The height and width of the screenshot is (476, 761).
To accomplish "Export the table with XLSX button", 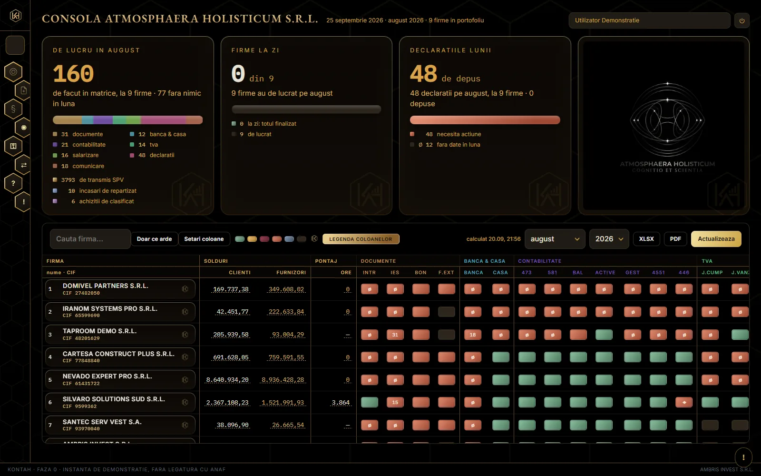I will 646,239.
